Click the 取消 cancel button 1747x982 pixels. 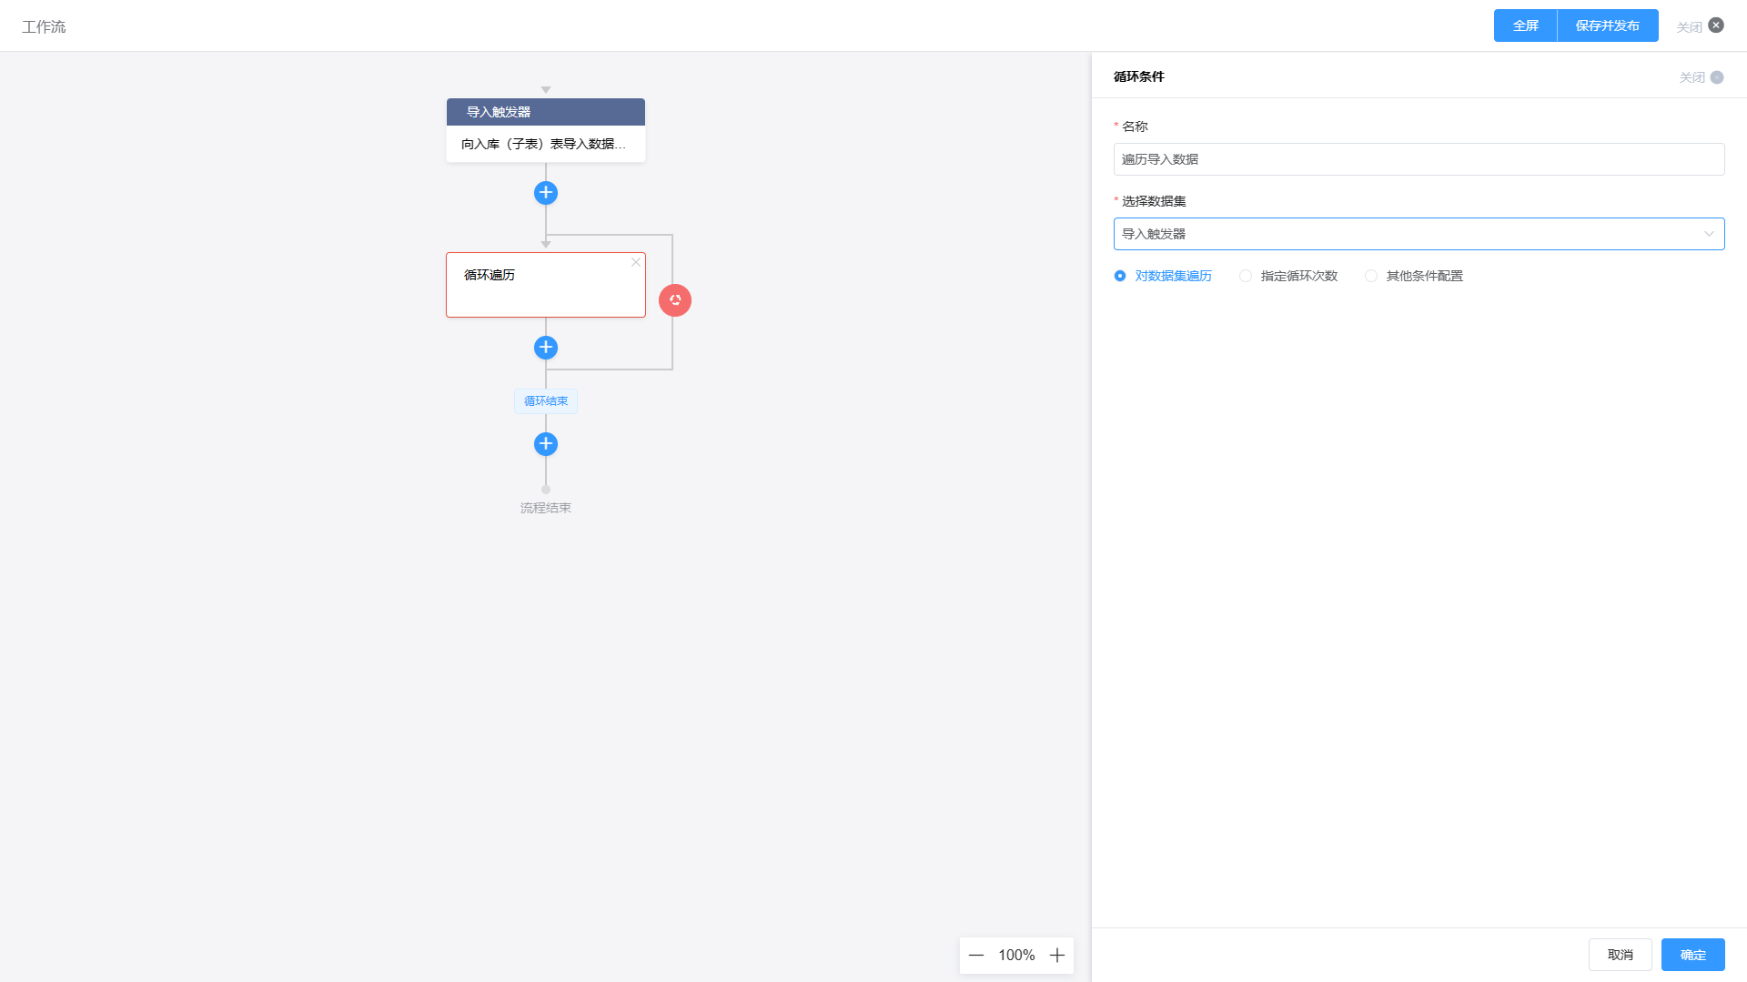tap(1620, 955)
